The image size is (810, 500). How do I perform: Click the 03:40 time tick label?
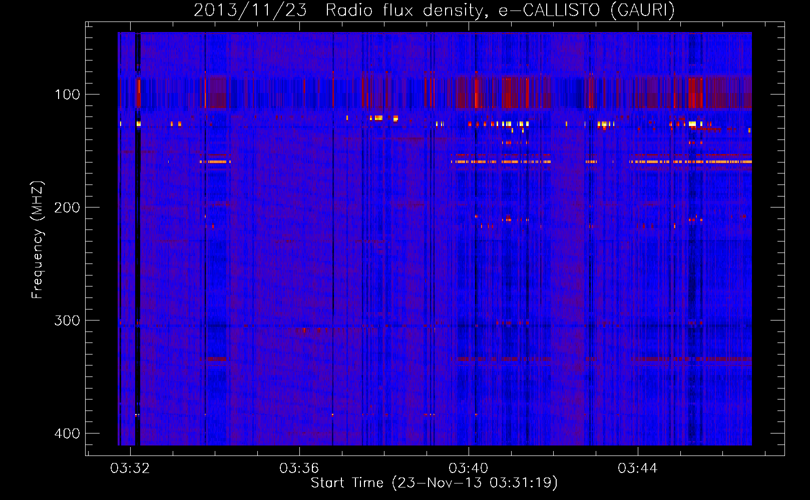point(469,468)
